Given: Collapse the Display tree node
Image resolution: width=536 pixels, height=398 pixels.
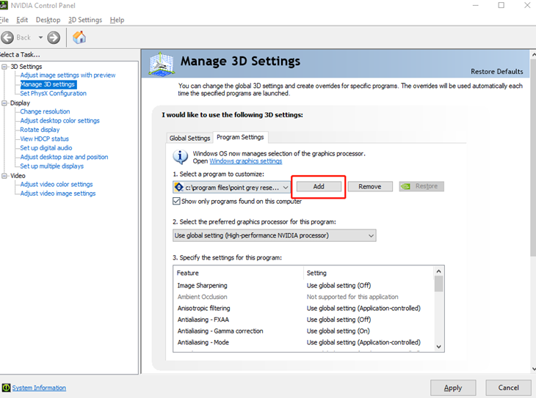Looking at the screenshot, I should pos(4,103).
